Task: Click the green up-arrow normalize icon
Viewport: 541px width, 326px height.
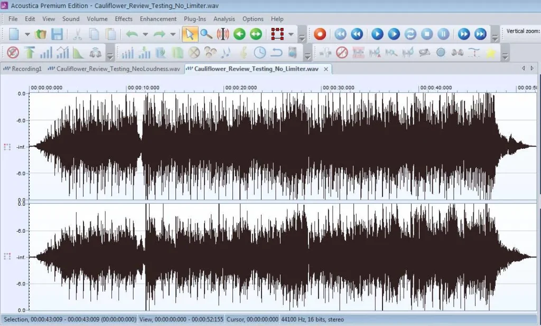Action: (30, 53)
